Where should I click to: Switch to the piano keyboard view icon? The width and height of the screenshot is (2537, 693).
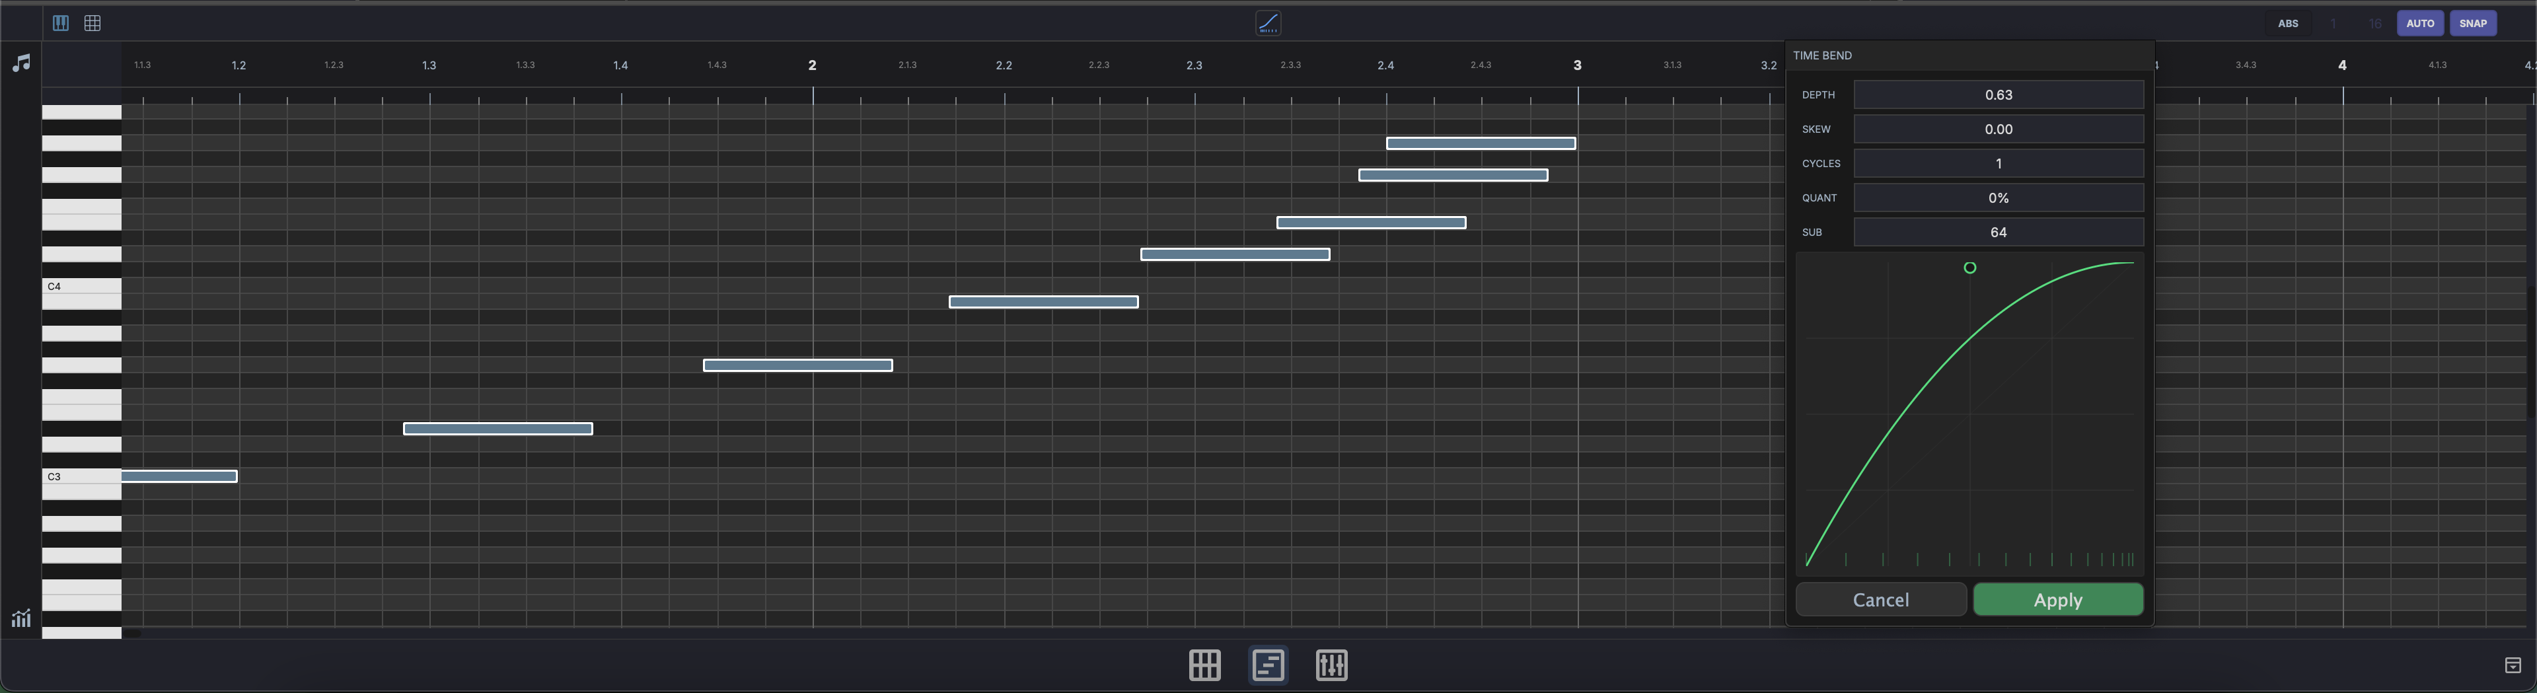(60, 22)
